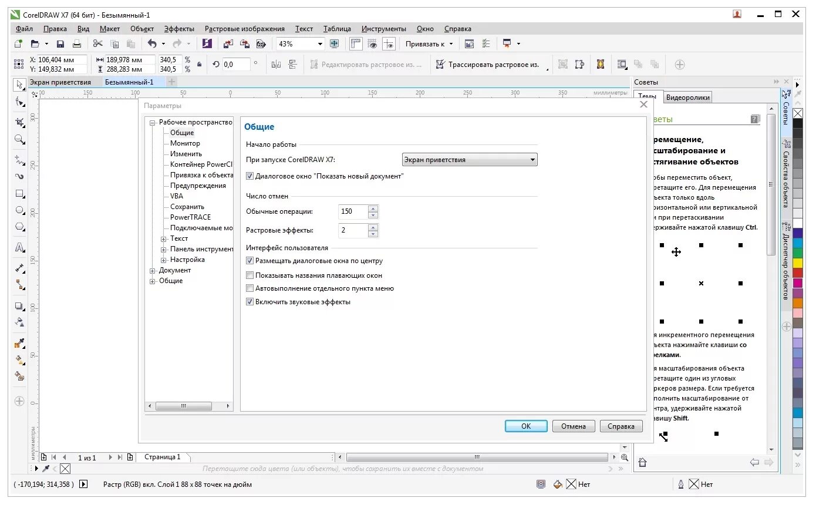Toggle 'Включить звуковые эффекты' checkbox
Screen dimensions: 816x508
pos(250,302)
